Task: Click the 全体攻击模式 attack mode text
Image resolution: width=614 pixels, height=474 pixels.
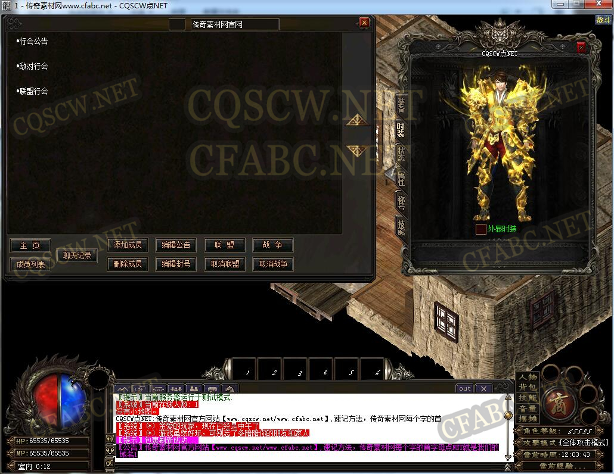Action: tap(584, 442)
